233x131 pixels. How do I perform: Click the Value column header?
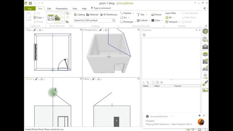[163, 86]
